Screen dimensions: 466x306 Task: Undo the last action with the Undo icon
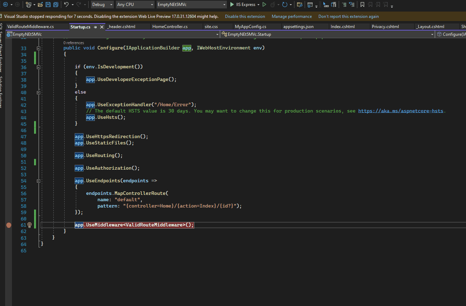pyautogui.click(x=66, y=5)
